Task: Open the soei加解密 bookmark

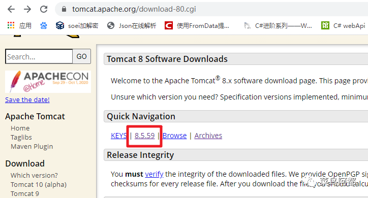Action: click(x=77, y=25)
